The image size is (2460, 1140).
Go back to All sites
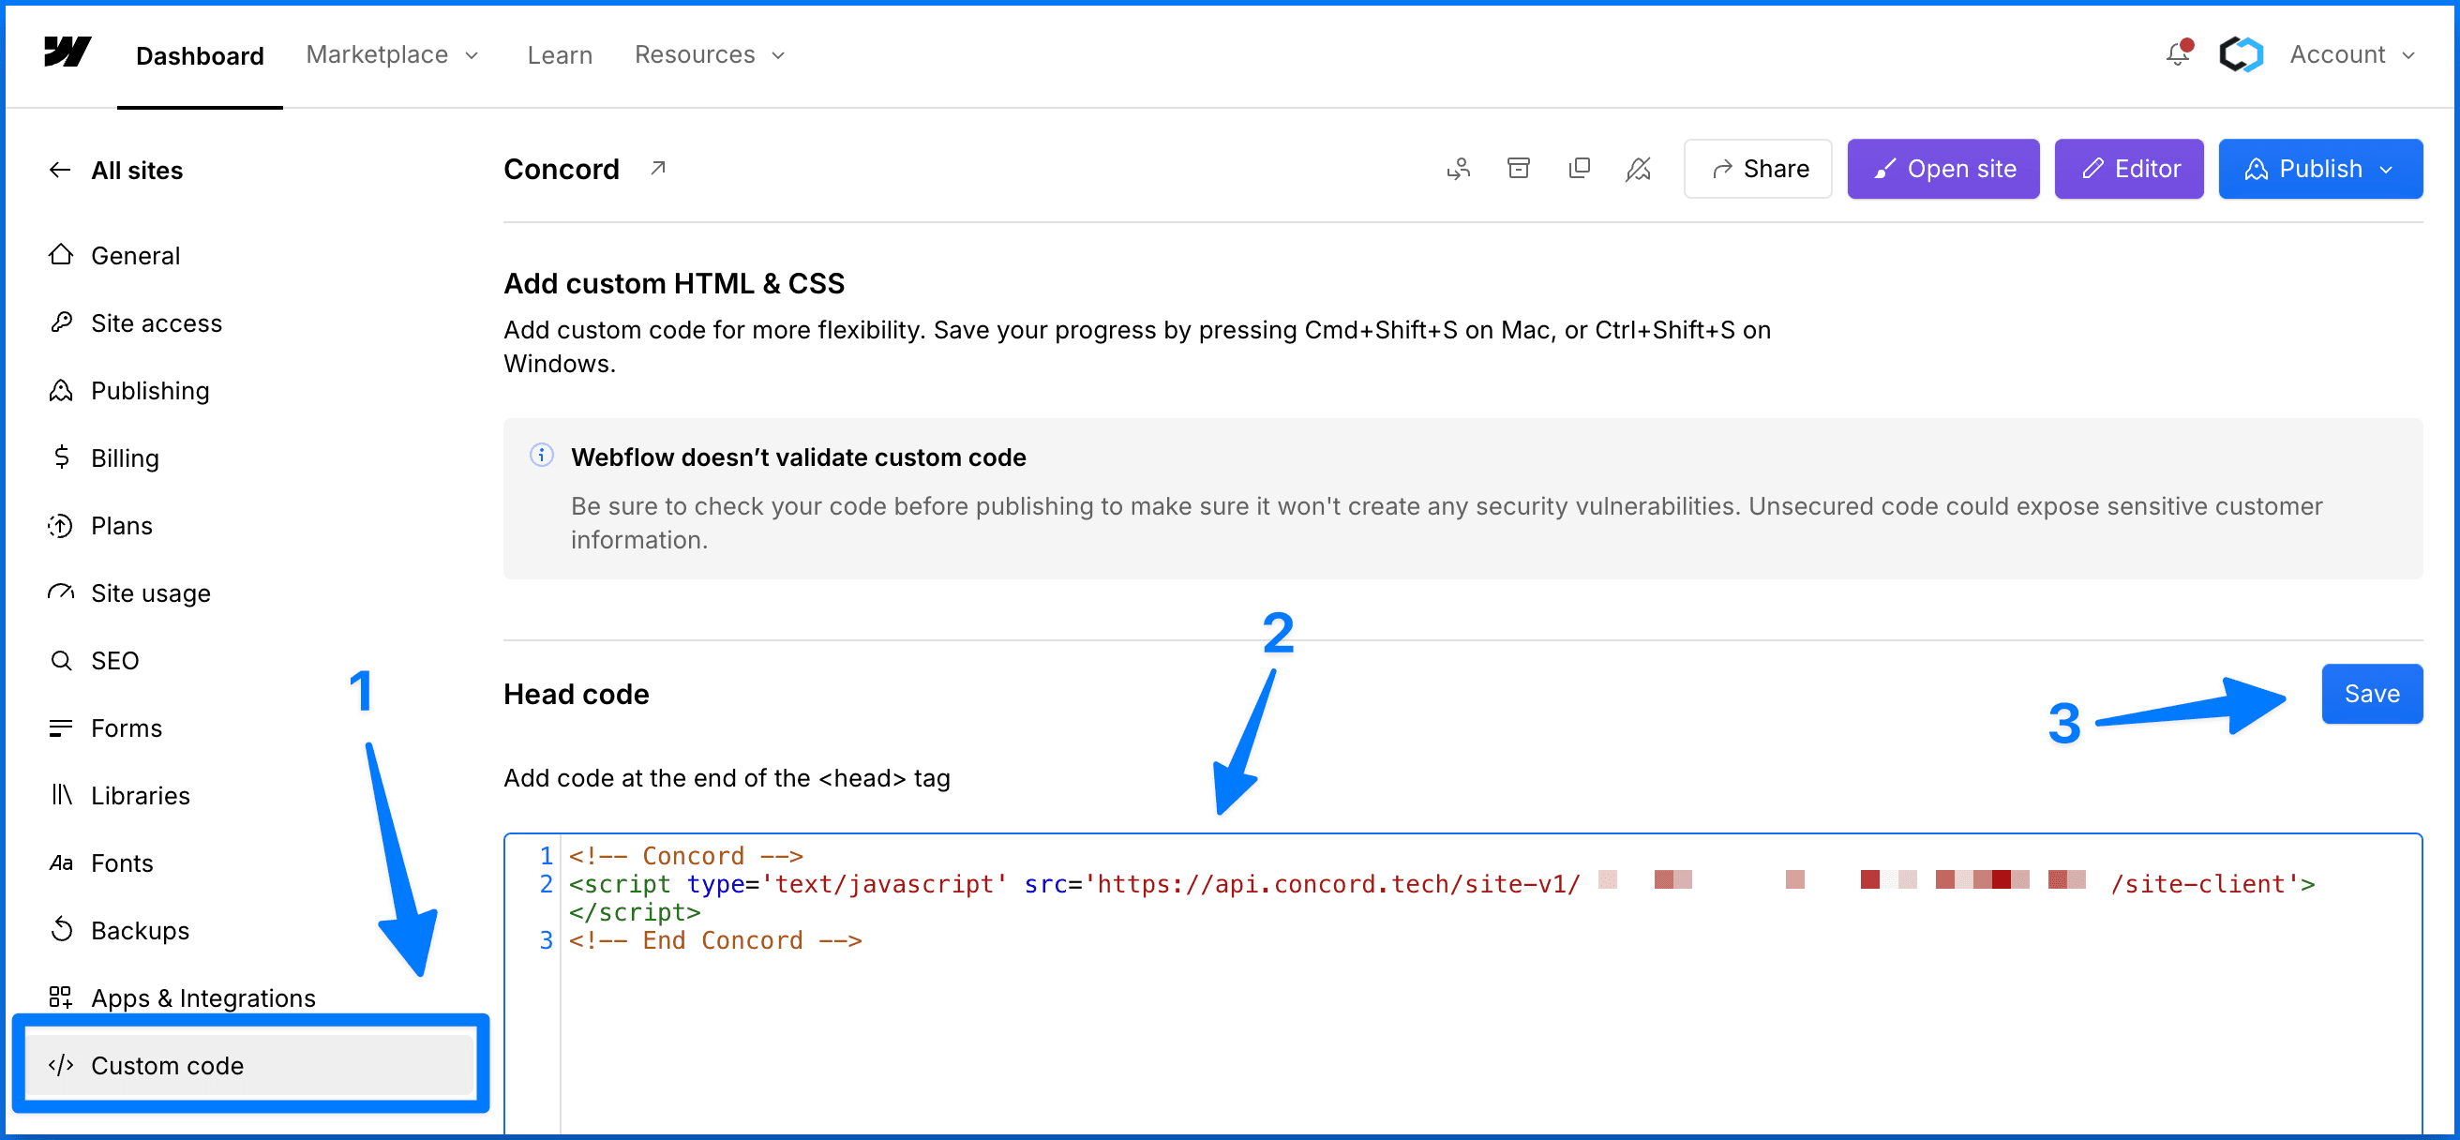tap(137, 170)
